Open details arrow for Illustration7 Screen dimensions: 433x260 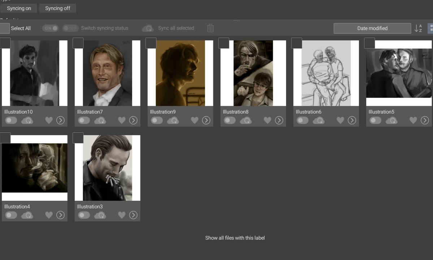(133, 120)
